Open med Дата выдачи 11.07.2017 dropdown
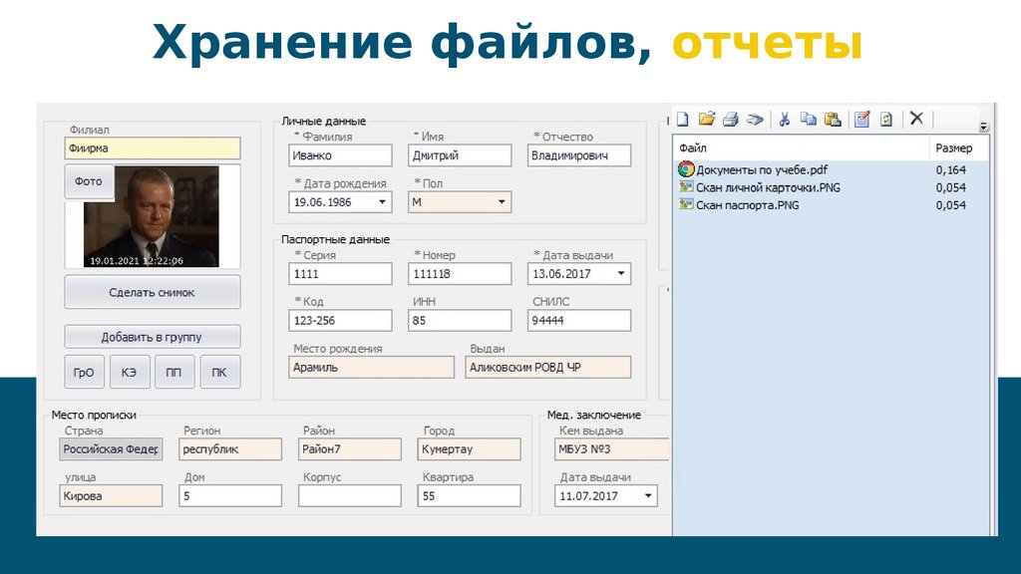 pos(648,496)
